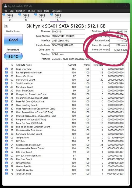Click raw value 0013003B0020 in Temperature row
This screenshot has height=188, width=132.
115,137
